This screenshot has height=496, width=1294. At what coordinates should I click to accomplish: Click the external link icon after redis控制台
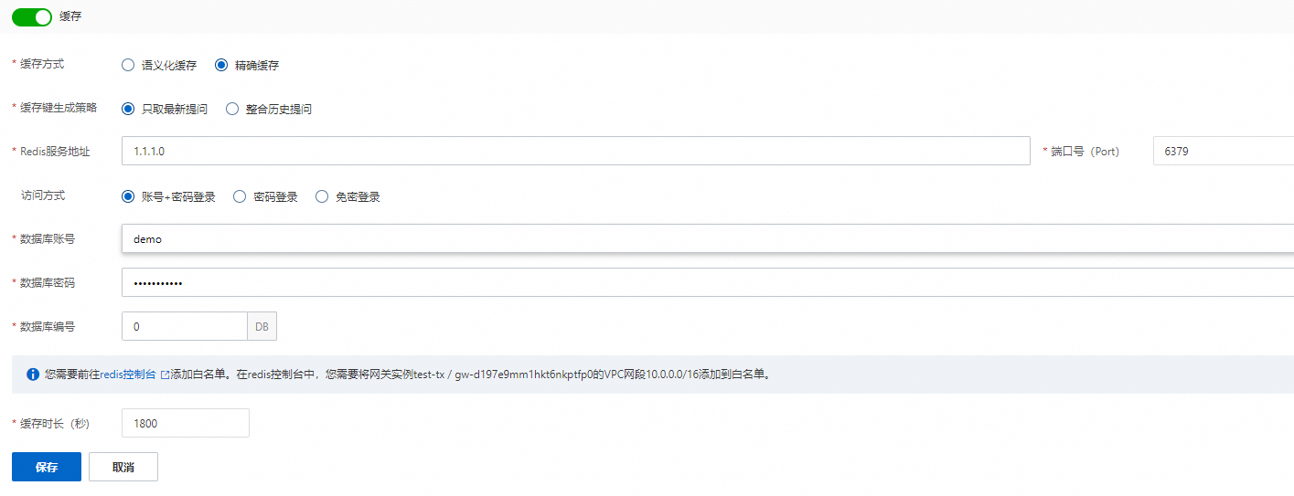coord(165,375)
